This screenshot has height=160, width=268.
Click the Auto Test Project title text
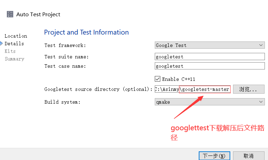click(x=38, y=14)
